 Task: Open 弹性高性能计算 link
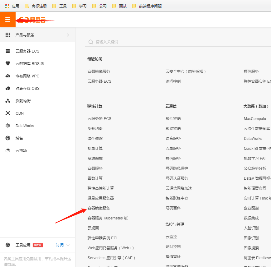pos(101,188)
